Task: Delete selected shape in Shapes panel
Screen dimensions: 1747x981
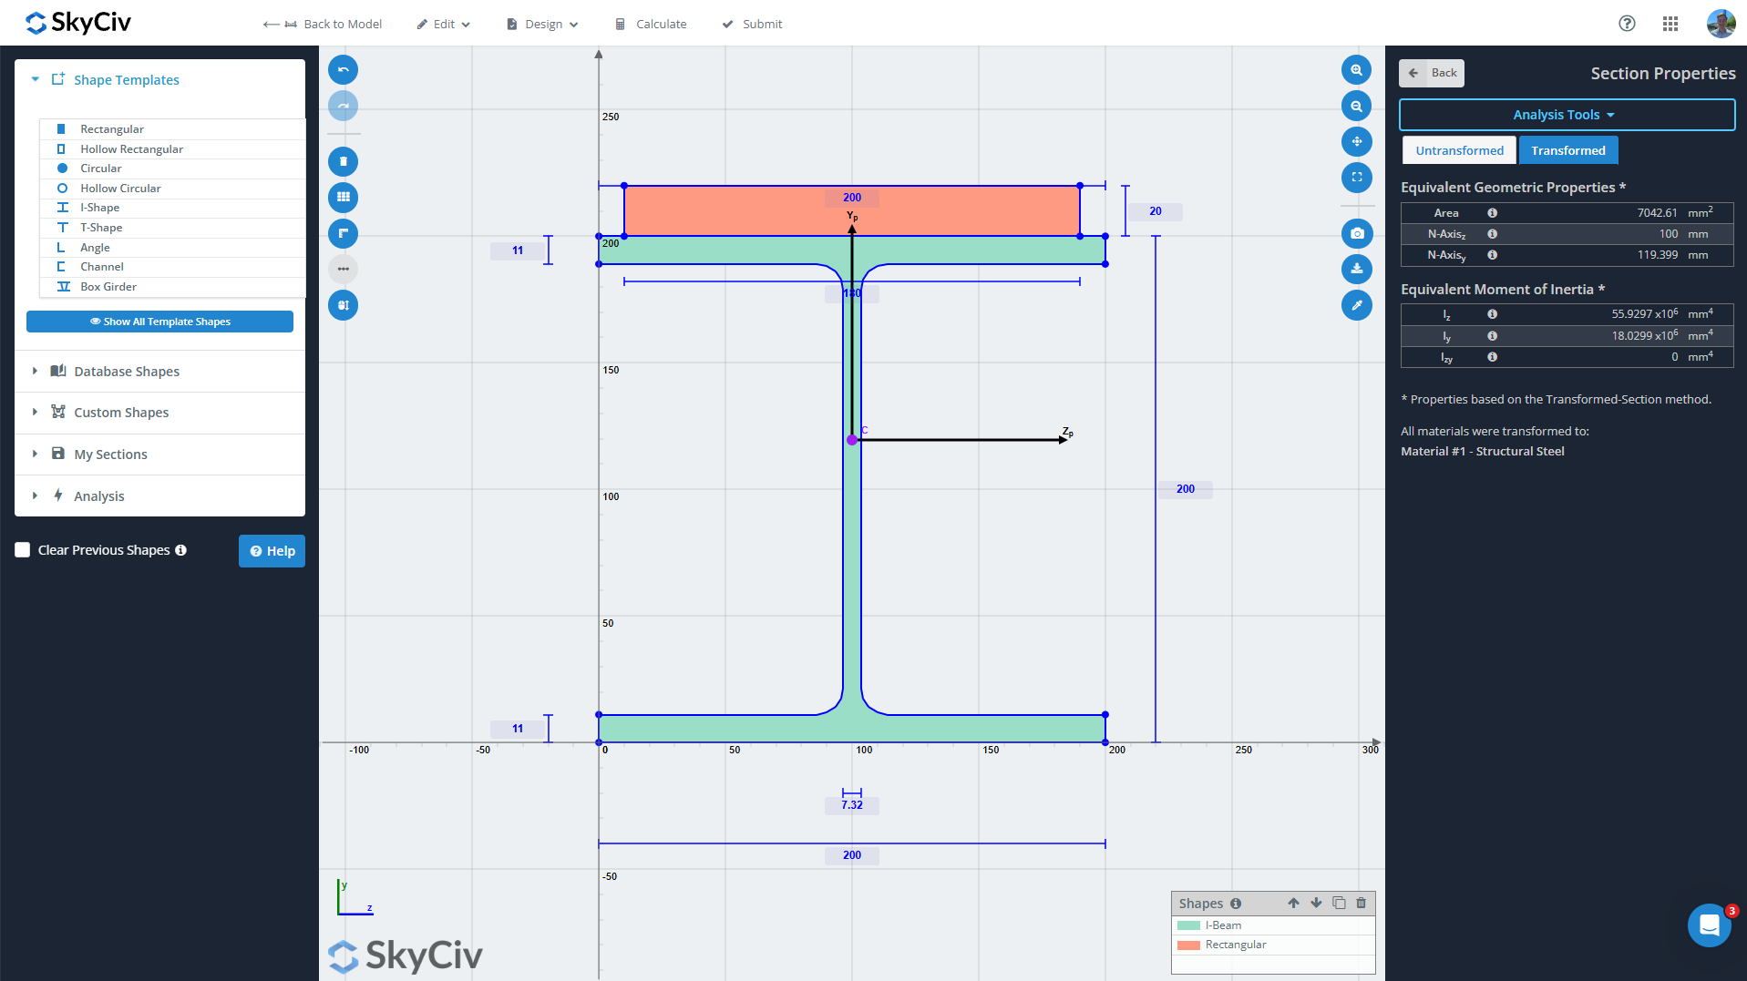Action: click(1362, 903)
